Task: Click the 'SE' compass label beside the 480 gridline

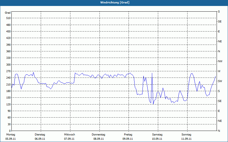Action: click(220, 22)
